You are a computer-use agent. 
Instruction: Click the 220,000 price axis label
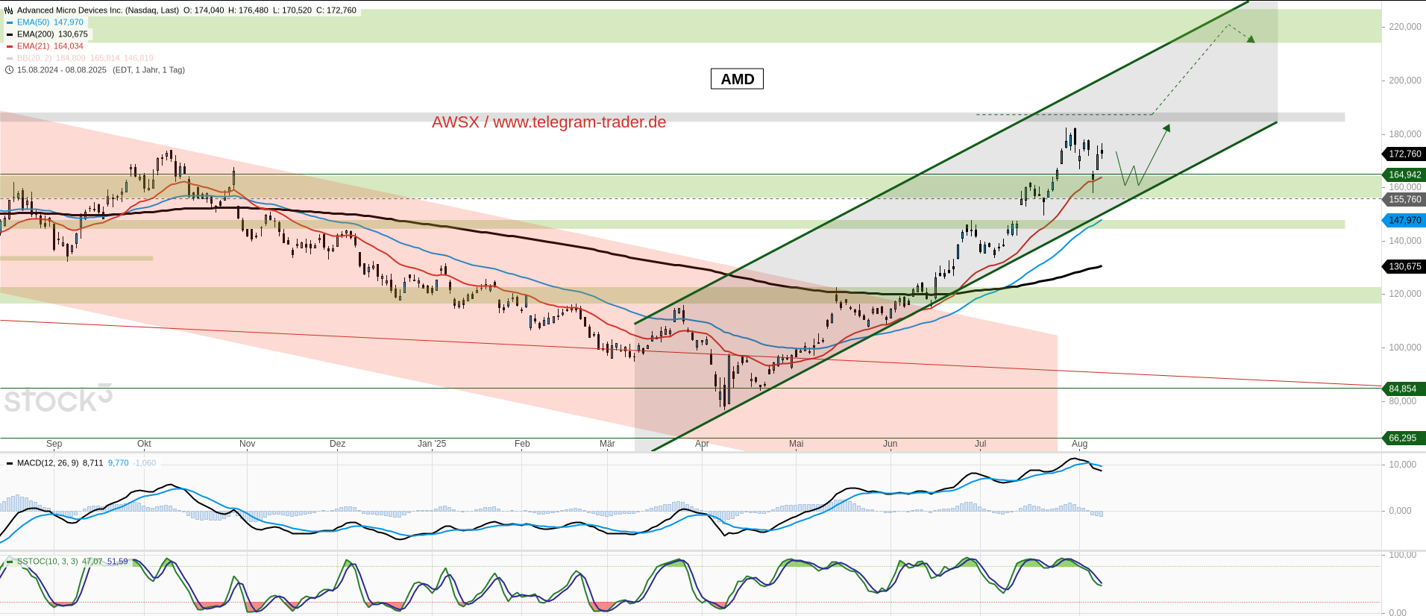point(1404,27)
